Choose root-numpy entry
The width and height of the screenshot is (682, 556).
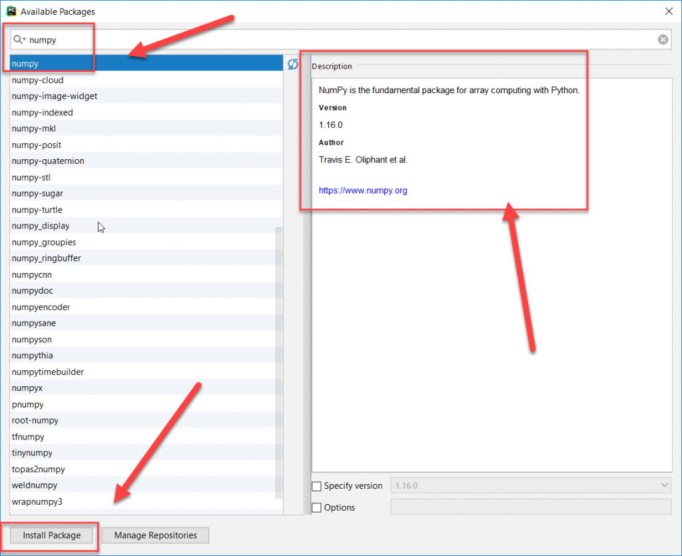click(147, 420)
